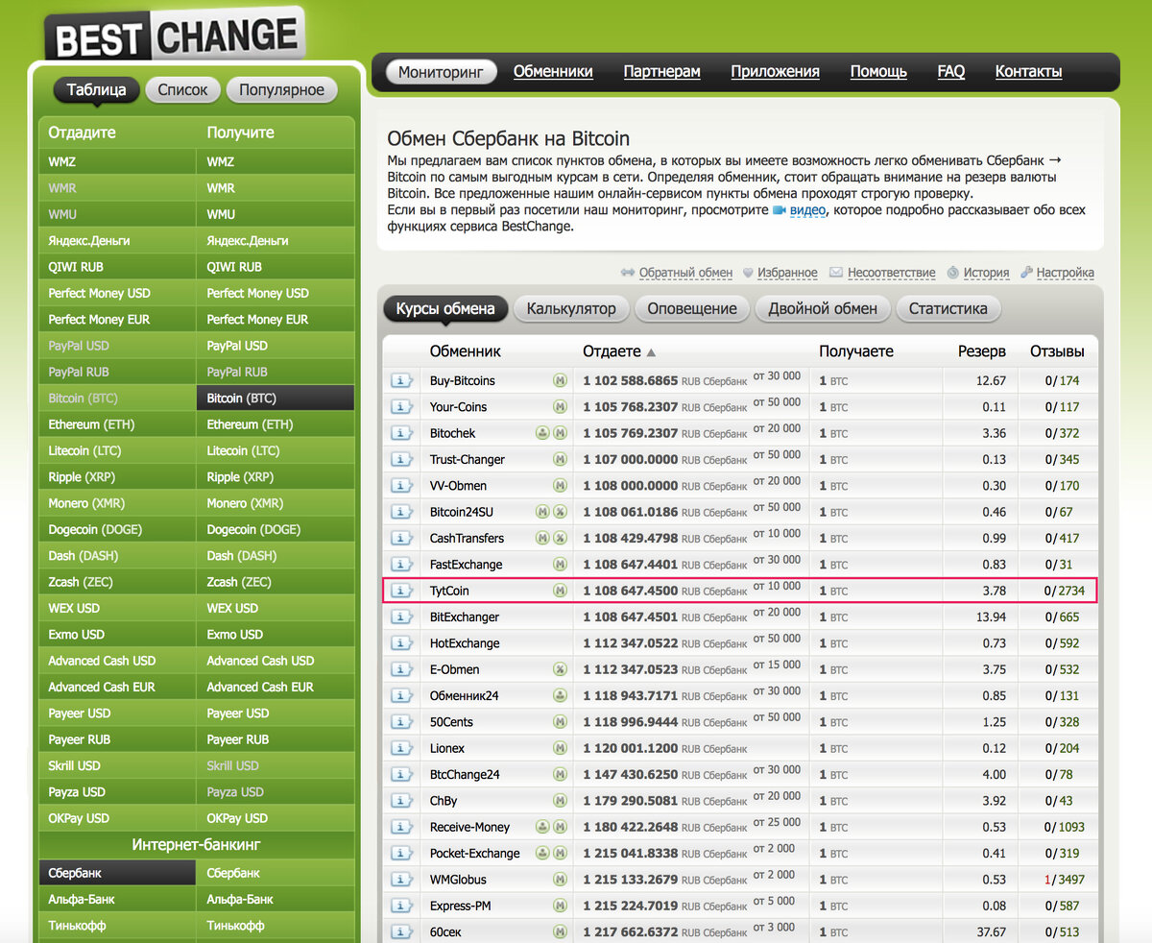Open info icon for WMGlobus row

pos(401,880)
